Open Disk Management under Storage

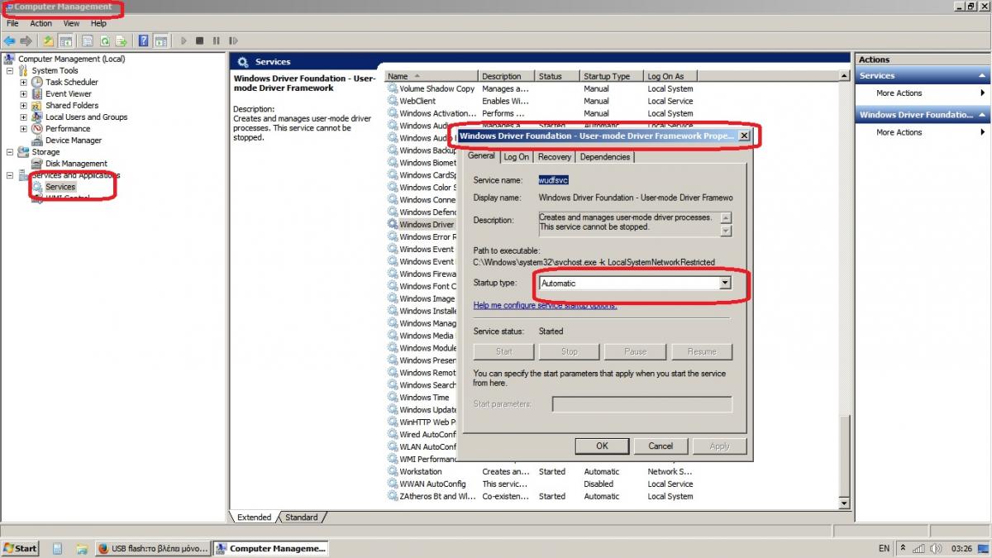76,163
